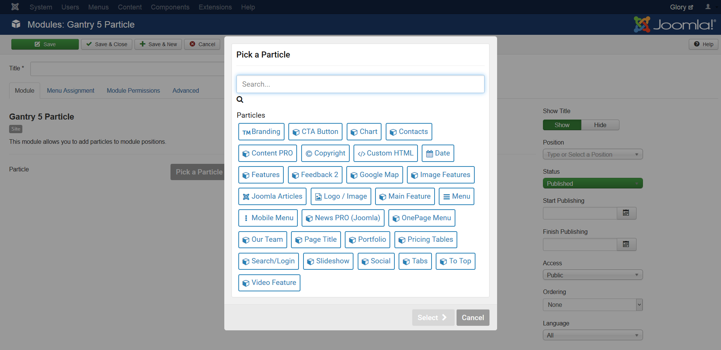Screen dimensions: 721x350
Task: Click the Save & Close button
Action: tap(107, 44)
